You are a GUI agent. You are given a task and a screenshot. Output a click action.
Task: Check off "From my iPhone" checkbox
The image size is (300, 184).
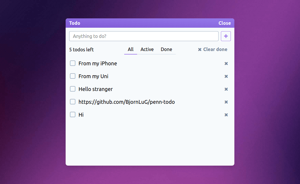pos(73,63)
